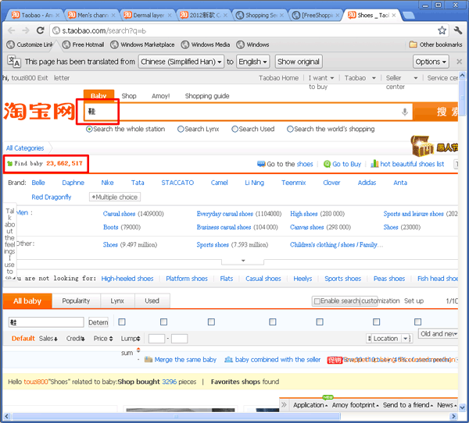Screen dimensions: 469x423
Task: Open Windows Marketplace bookmark
Action: pos(142,44)
